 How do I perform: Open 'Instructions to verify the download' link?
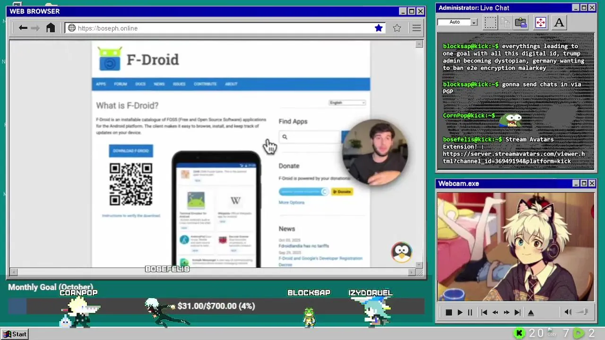131,215
